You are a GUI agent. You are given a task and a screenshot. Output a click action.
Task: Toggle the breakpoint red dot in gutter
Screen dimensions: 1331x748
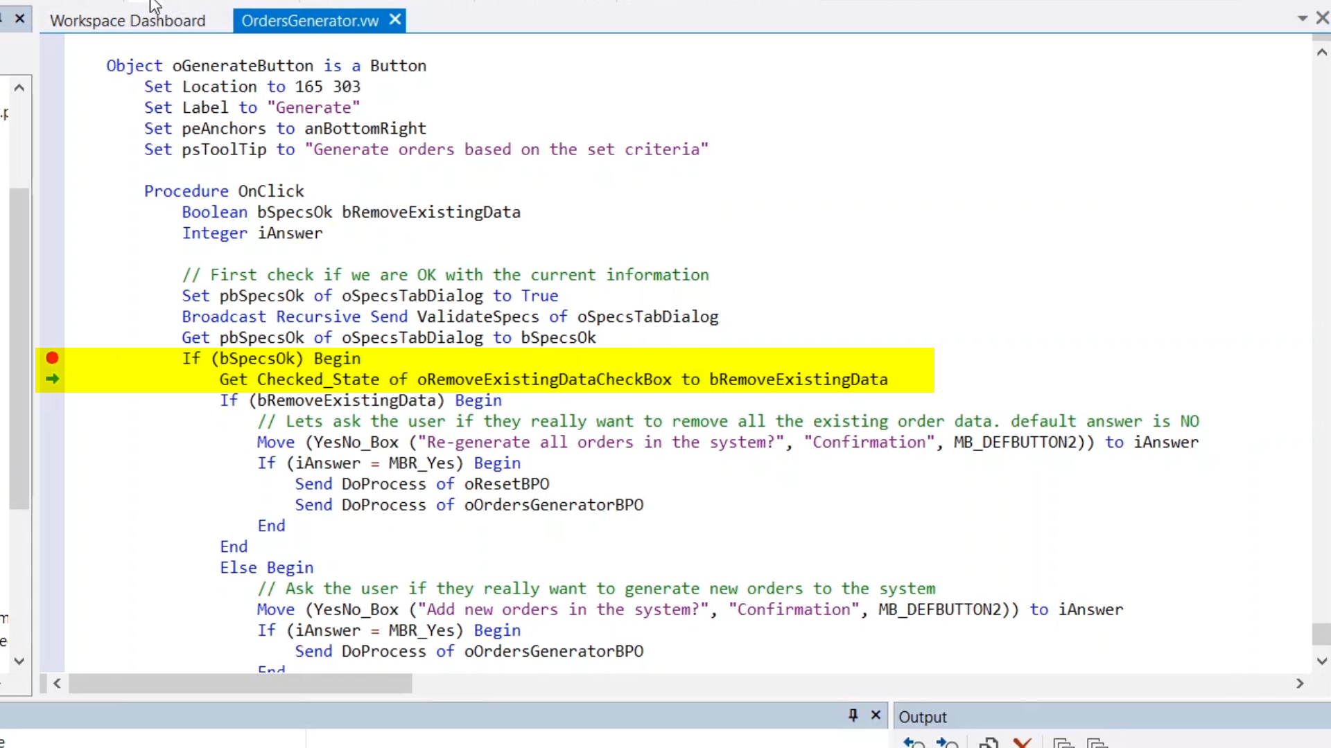pos(52,358)
